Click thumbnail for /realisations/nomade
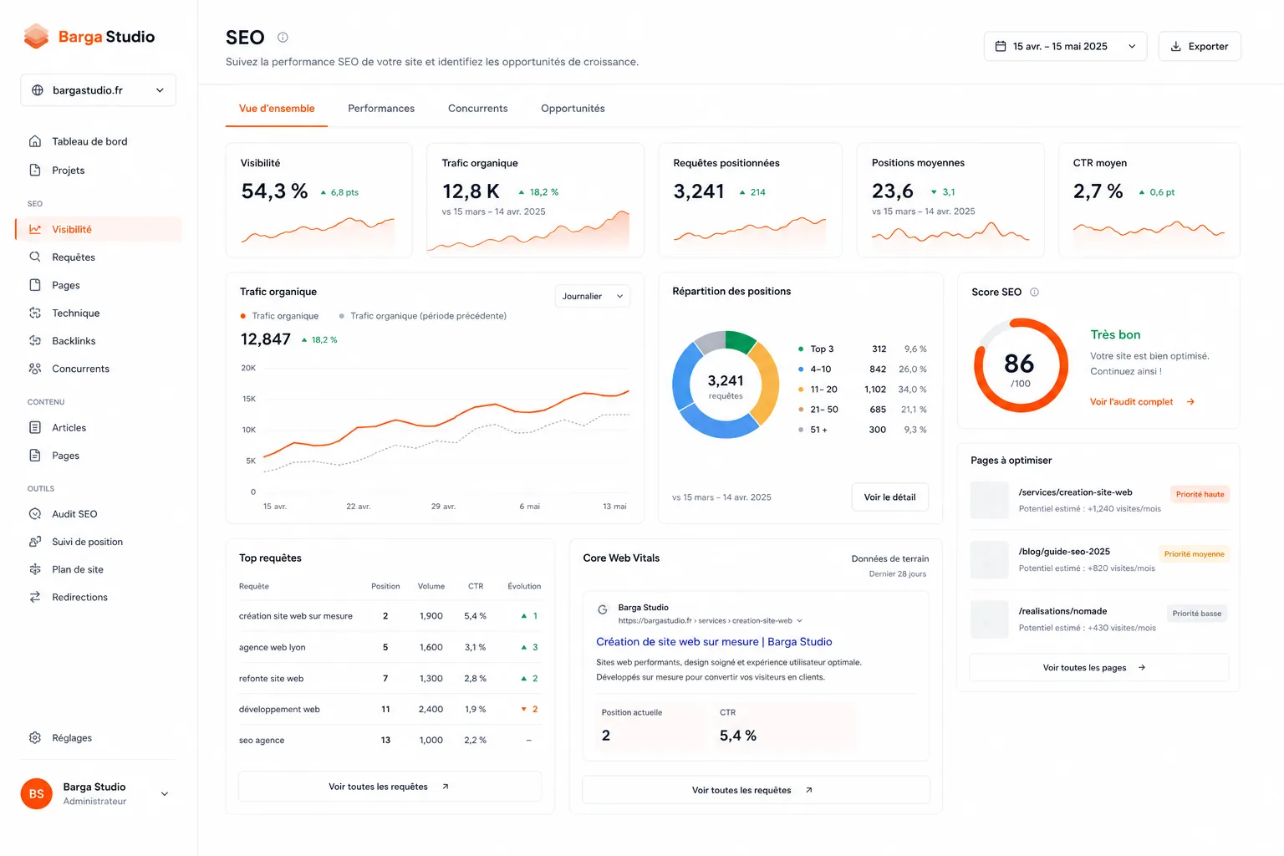This screenshot has height=856, width=1284. pyautogui.click(x=989, y=619)
